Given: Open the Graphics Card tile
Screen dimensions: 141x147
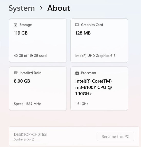Looking at the screenshot, I should [99, 40].
